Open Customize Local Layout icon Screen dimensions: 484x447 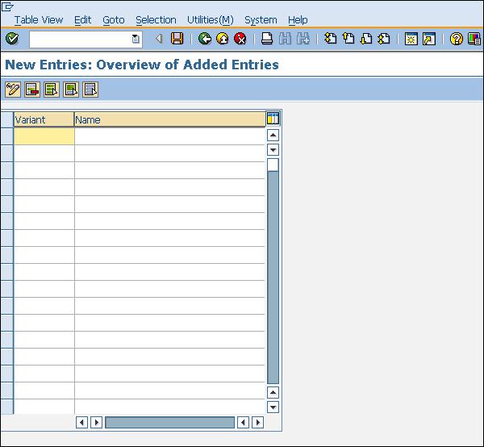[474, 39]
